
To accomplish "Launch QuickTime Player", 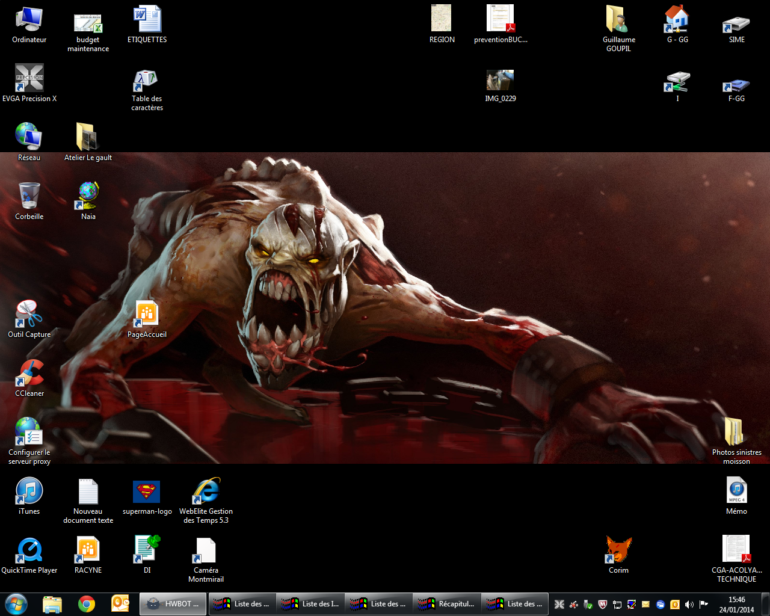I will [x=29, y=555].
